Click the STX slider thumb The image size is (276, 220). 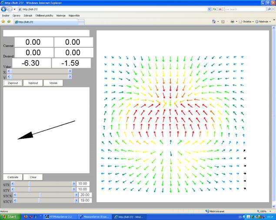(x=30, y=184)
